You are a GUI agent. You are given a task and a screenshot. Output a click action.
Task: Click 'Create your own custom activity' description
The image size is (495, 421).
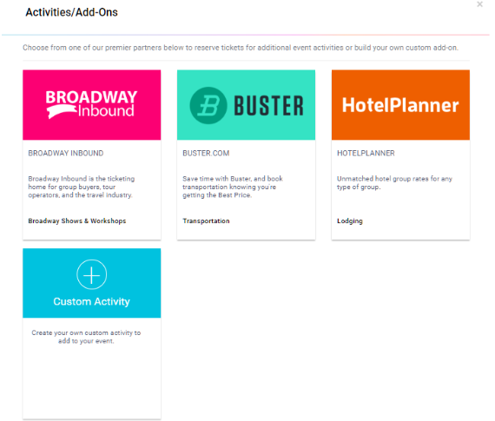tap(86, 337)
